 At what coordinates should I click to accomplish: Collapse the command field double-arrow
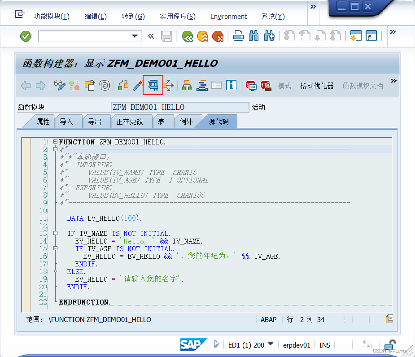click(x=151, y=36)
